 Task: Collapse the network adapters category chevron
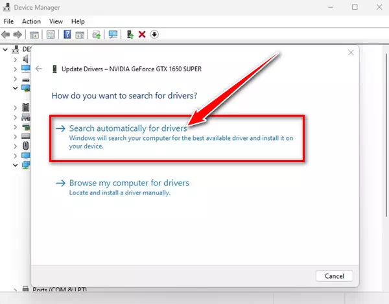point(16,165)
